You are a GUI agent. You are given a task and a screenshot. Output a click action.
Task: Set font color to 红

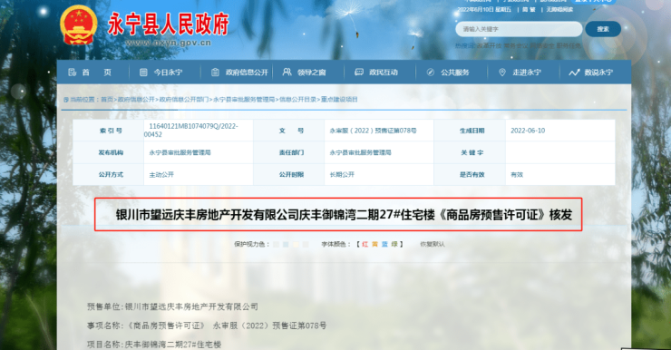pyautogui.click(x=365, y=244)
